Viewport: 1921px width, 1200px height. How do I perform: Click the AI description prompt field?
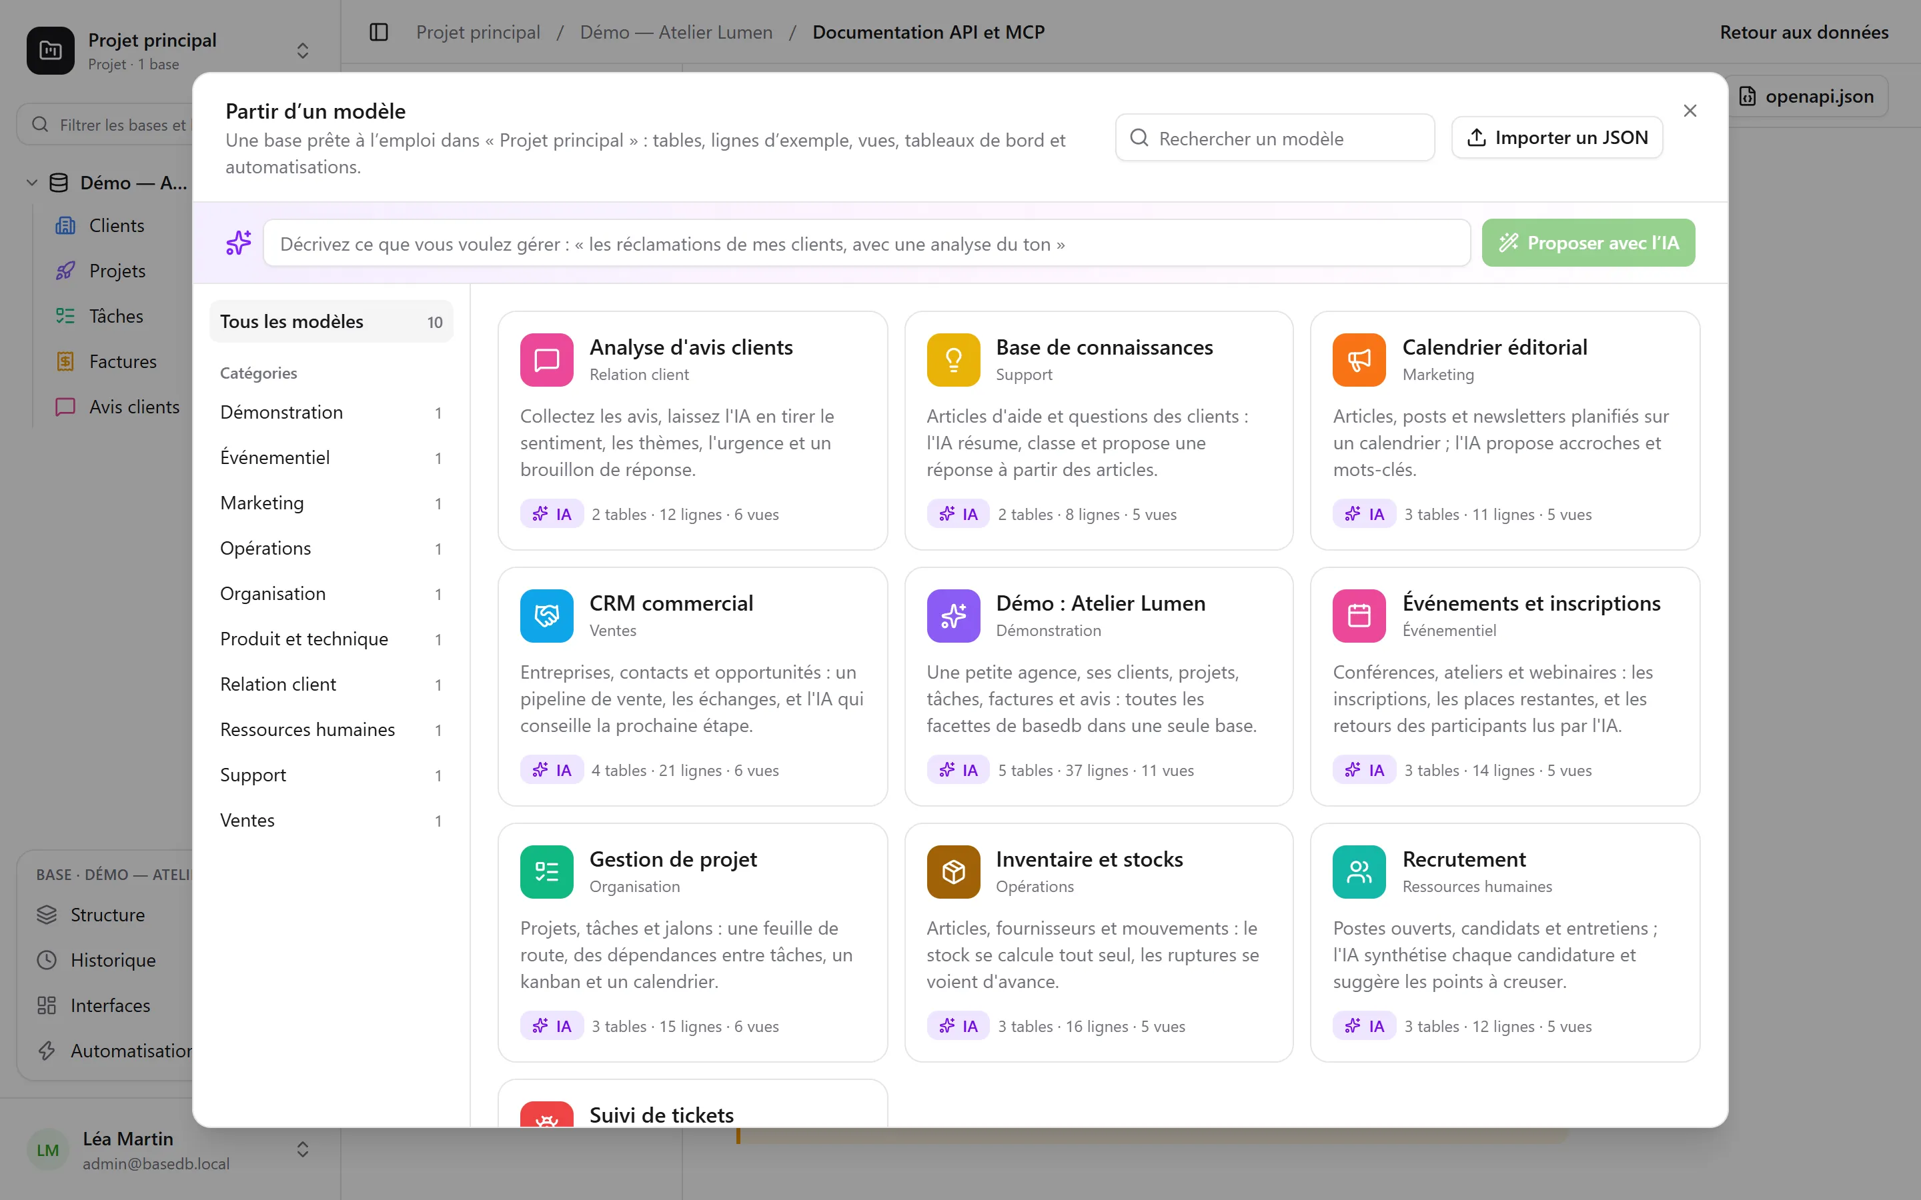pos(867,243)
